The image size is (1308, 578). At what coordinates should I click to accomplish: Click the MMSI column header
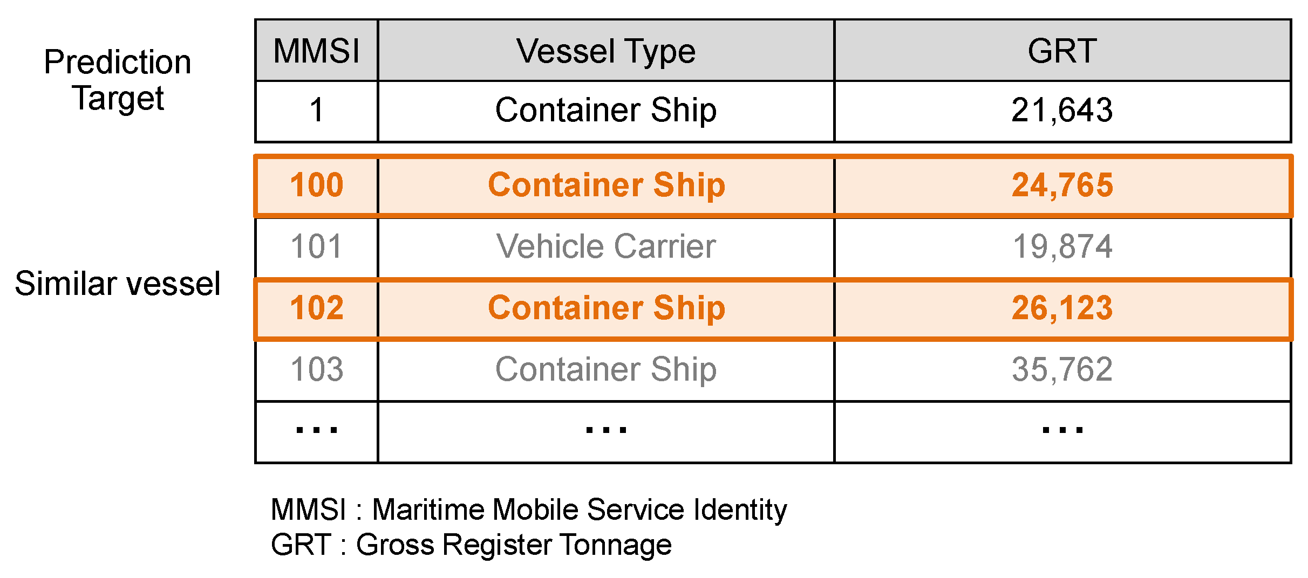[x=316, y=51]
